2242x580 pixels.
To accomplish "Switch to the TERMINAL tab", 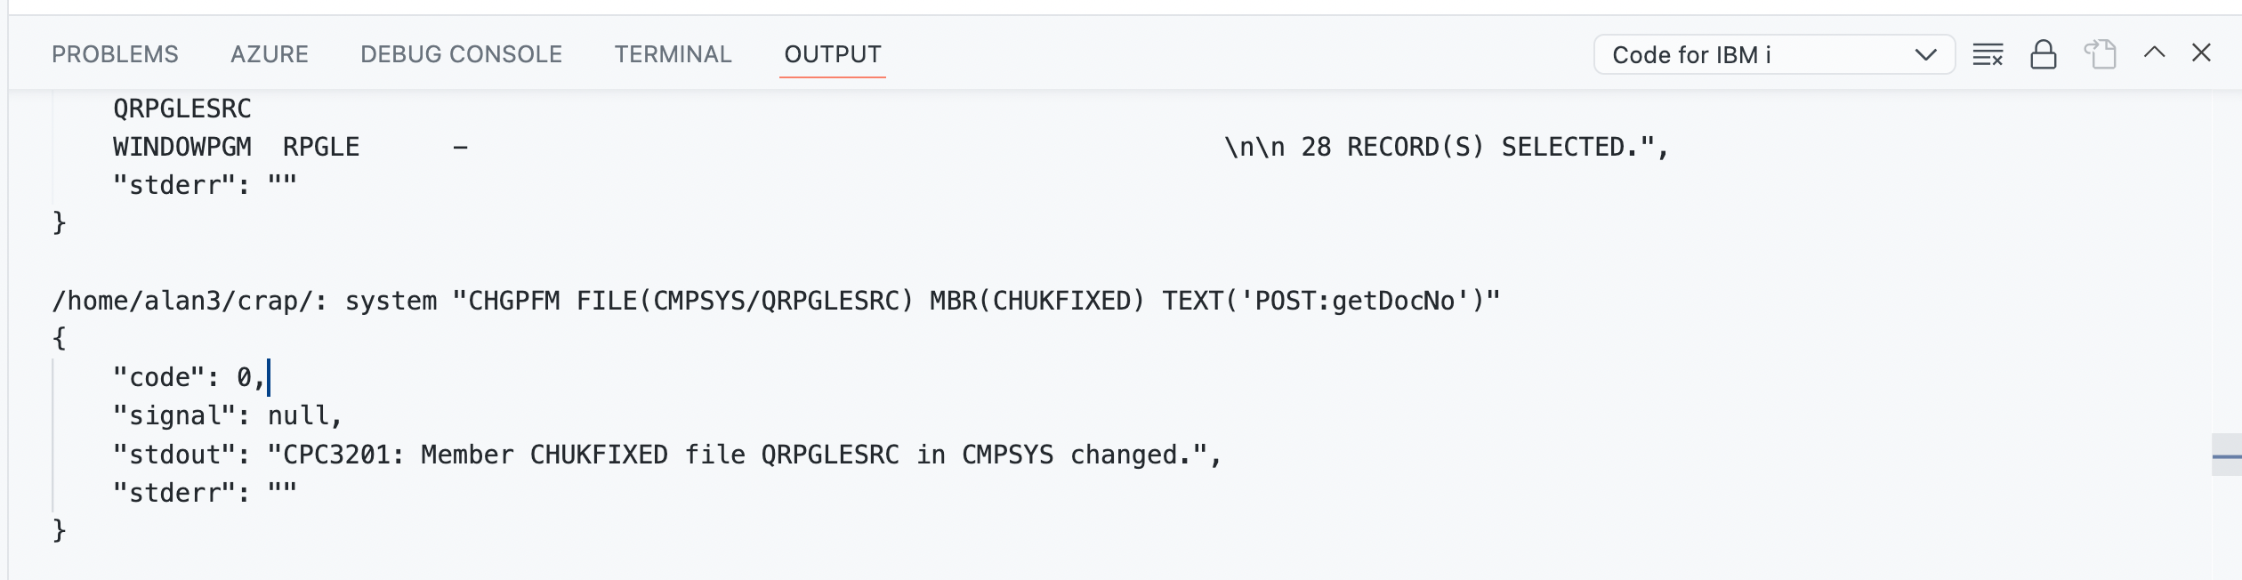I will 672,54.
